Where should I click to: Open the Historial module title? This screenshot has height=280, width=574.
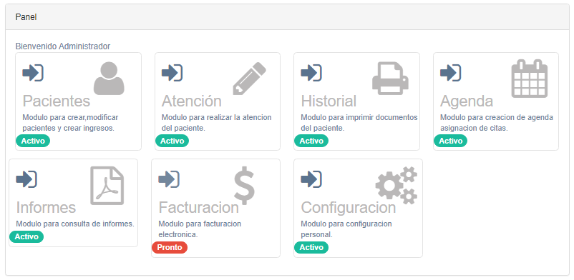coord(329,101)
